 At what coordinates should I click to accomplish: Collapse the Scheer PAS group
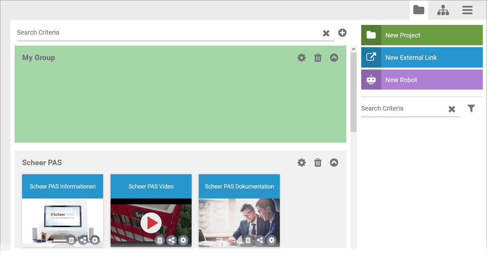click(334, 163)
